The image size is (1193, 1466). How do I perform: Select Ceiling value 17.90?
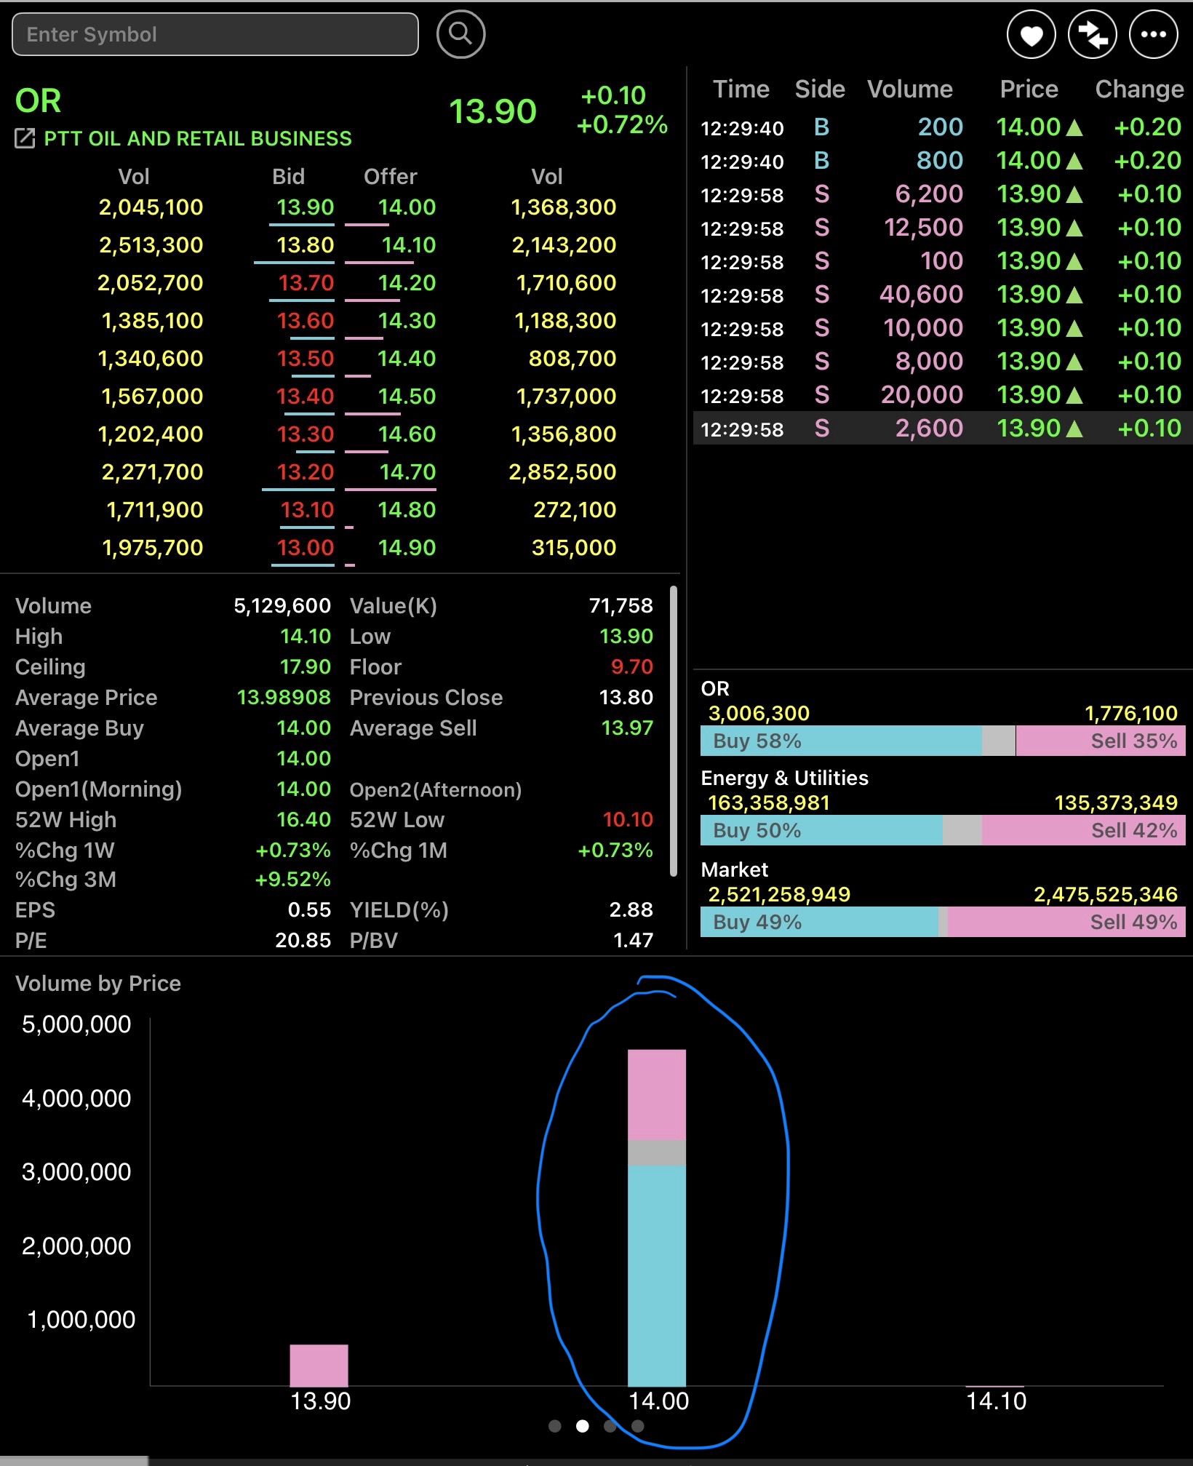(306, 667)
